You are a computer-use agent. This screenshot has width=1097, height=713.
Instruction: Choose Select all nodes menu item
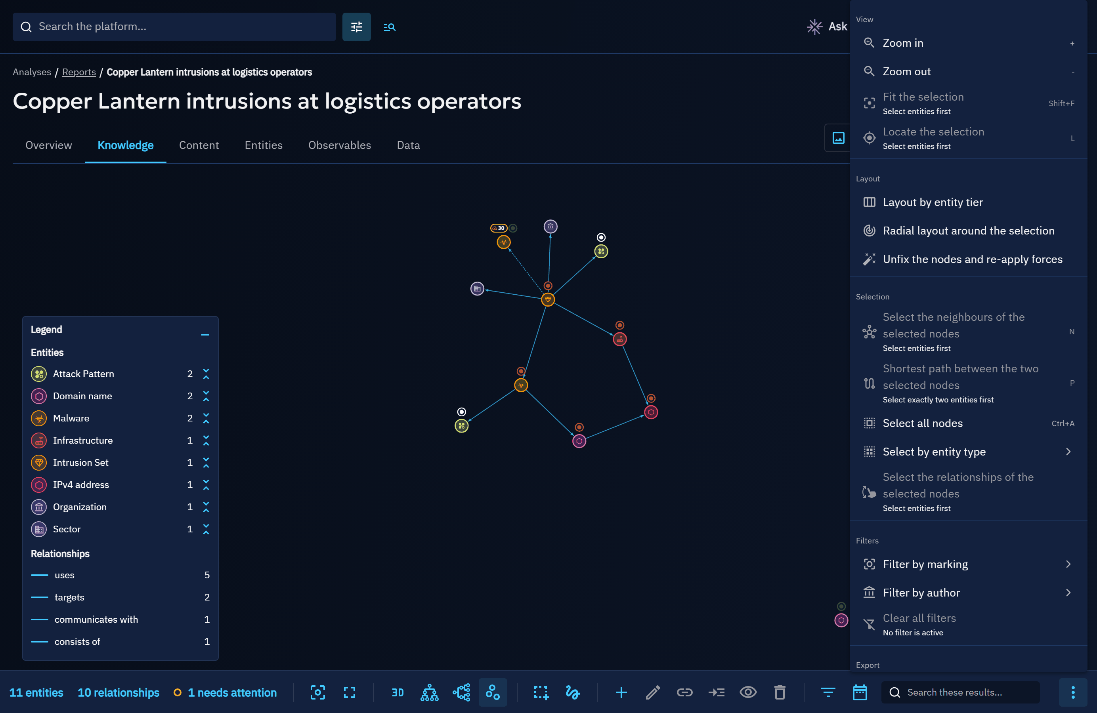point(969,423)
